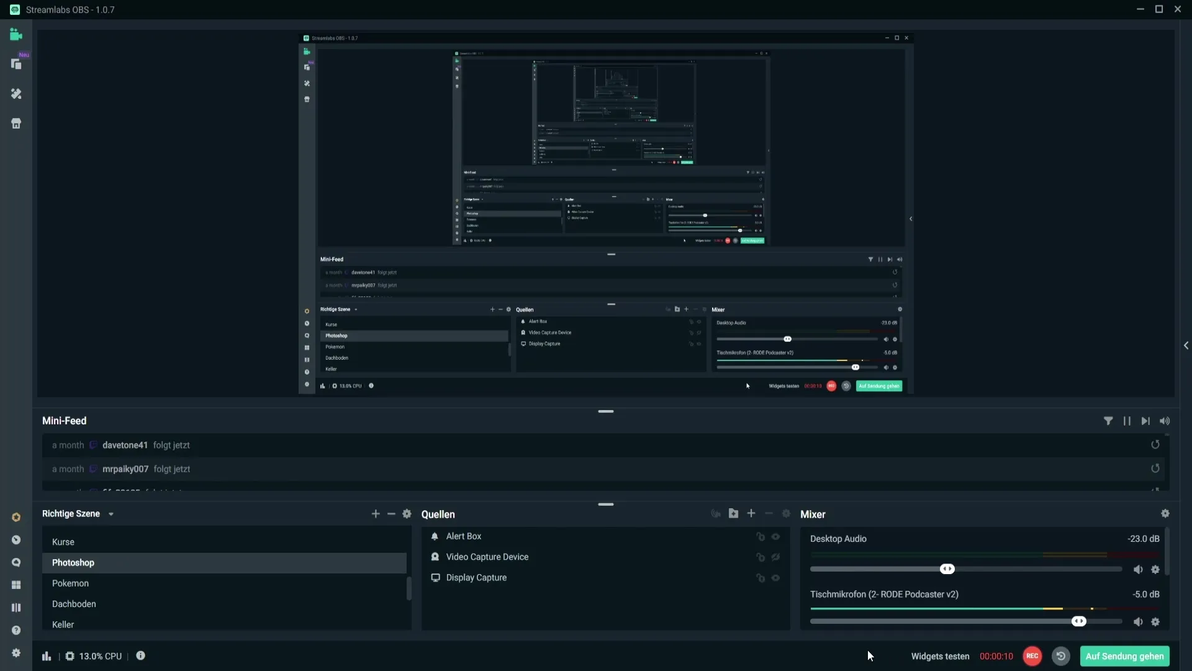Click the recording timer 00:00:10
Viewport: 1192px width, 671px height.
pos(996,657)
